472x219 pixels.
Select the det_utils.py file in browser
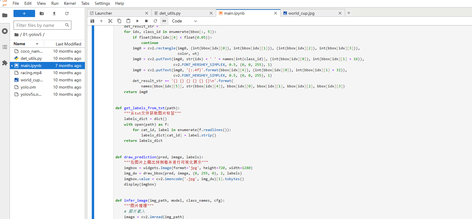(48, 58)
